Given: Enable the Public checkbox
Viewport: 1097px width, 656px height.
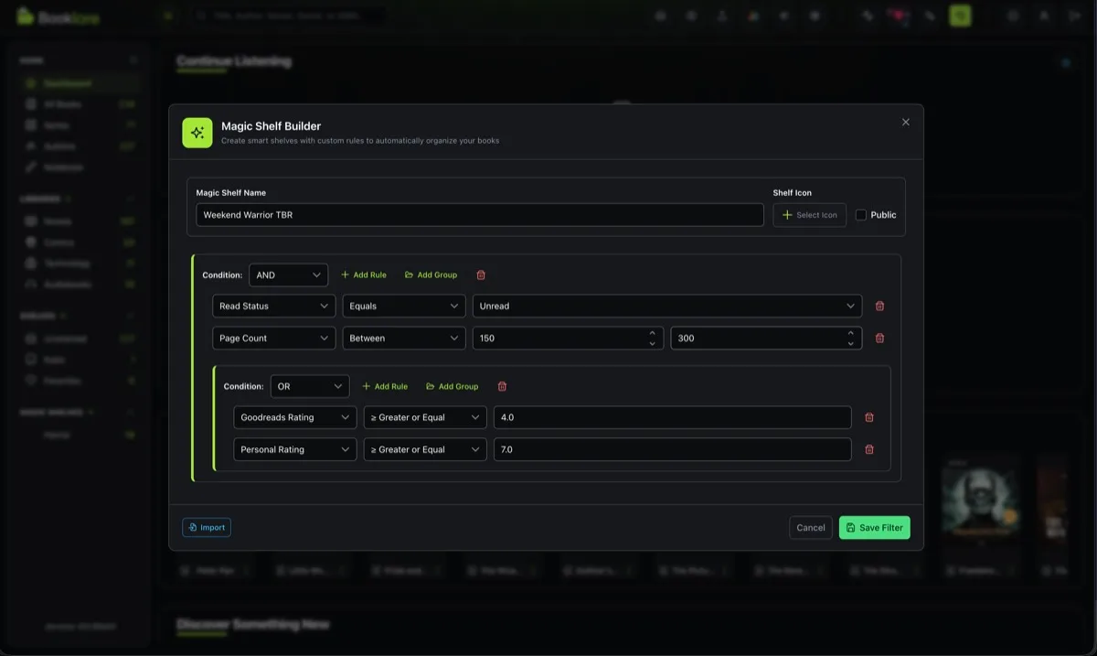Looking at the screenshot, I should pyautogui.click(x=861, y=215).
